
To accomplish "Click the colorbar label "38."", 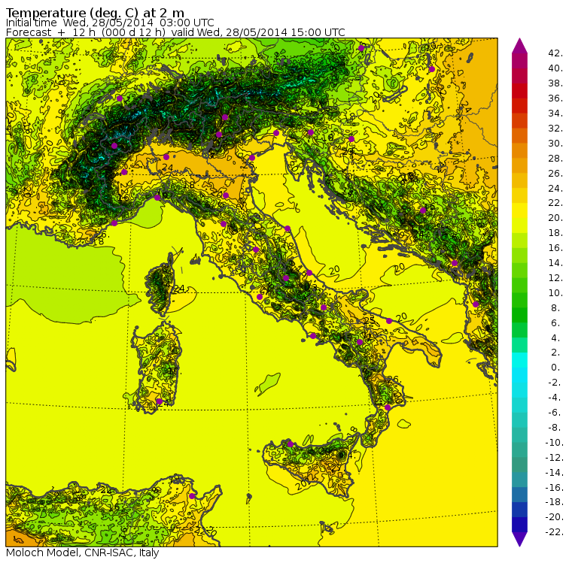I will (555, 83).
